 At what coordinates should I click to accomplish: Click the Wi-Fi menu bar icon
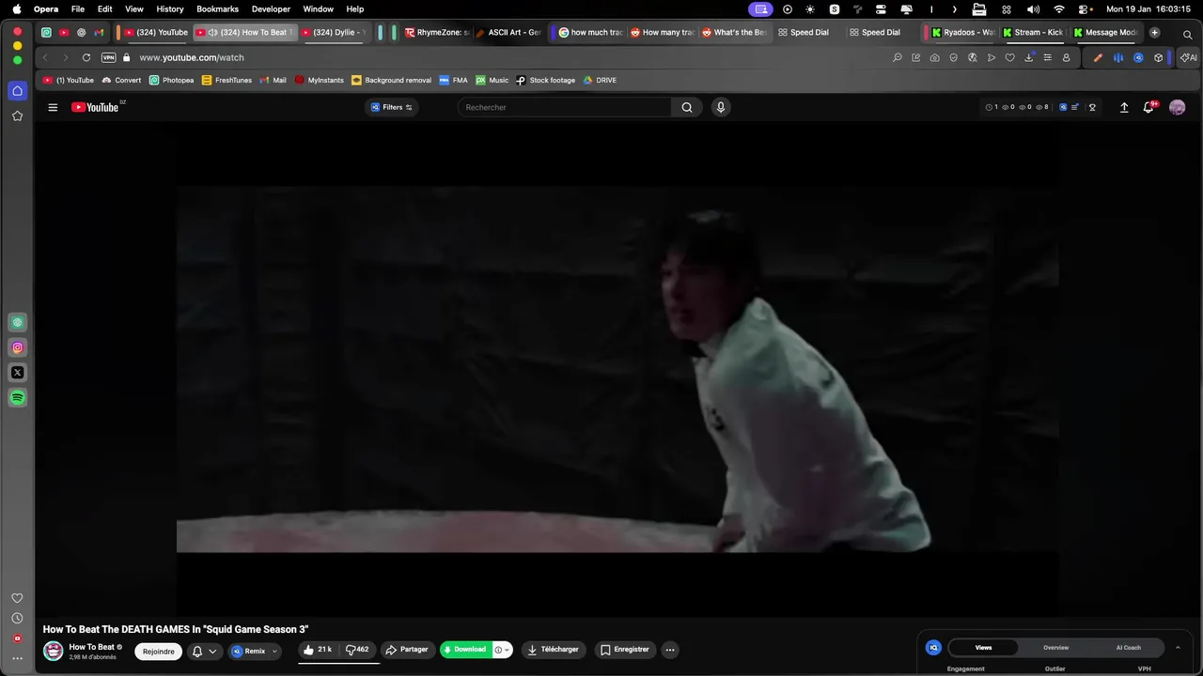click(x=1059, y=9)
